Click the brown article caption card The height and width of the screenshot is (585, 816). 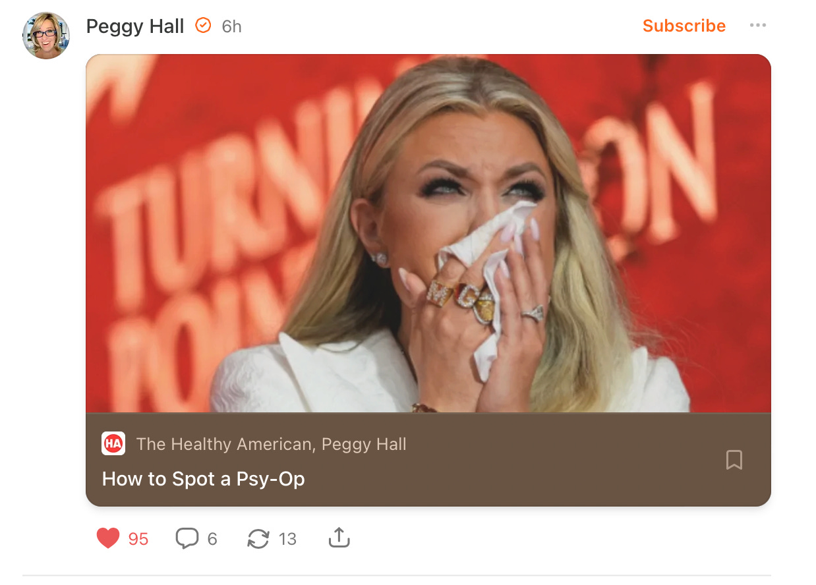[428, 460]
